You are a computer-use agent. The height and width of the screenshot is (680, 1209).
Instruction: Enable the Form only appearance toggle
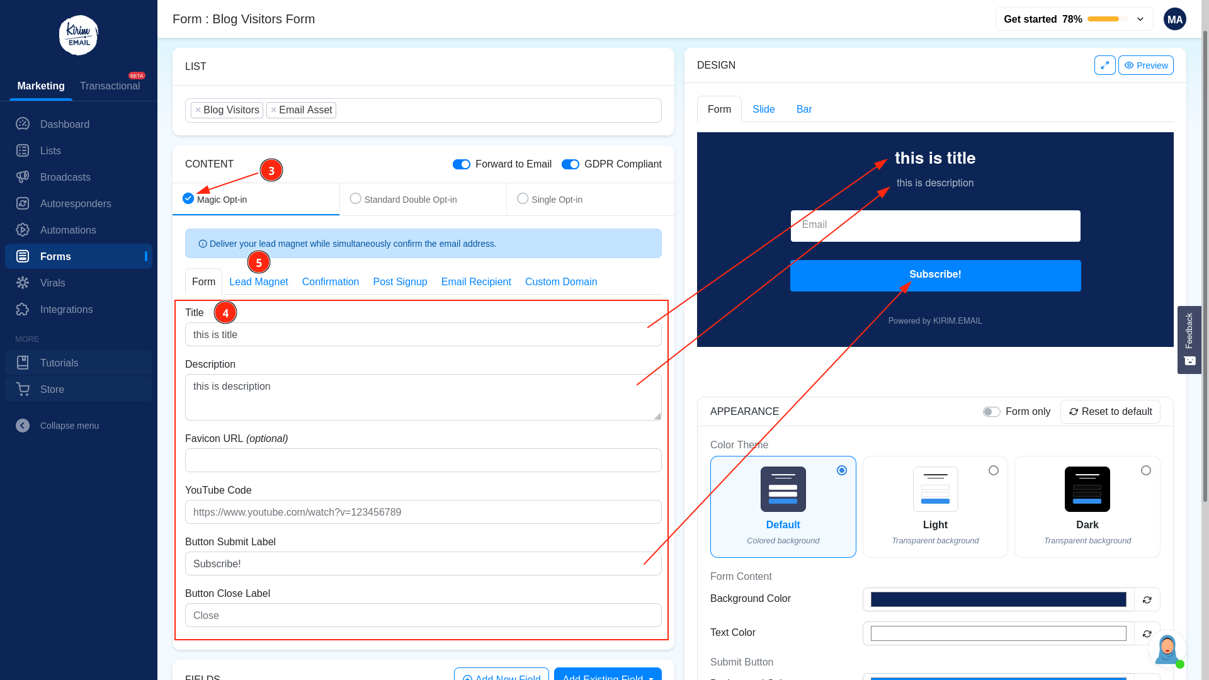coord(991,411)
